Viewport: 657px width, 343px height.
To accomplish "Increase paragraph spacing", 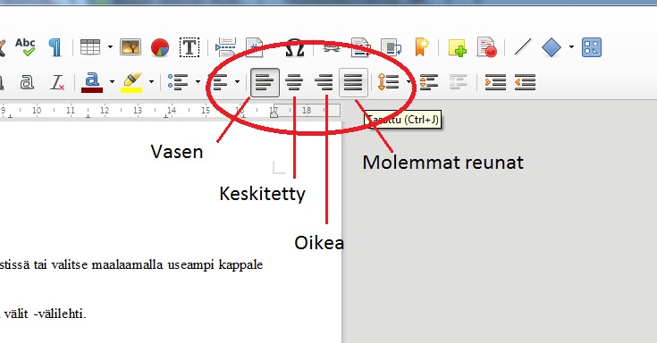I will (429, 82).
